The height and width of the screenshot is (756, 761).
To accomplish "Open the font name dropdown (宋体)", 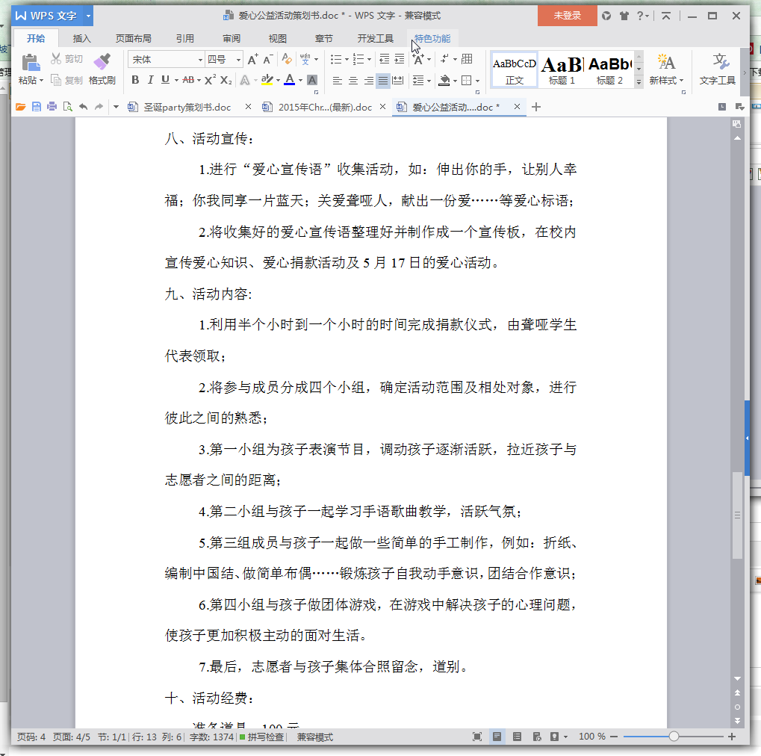I will [200, 60].
